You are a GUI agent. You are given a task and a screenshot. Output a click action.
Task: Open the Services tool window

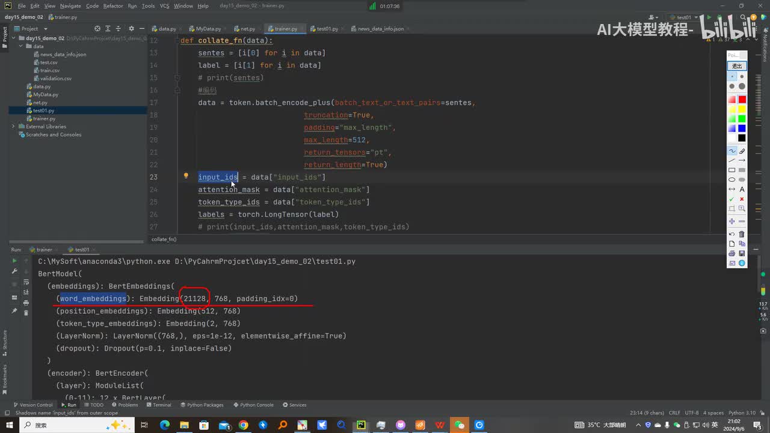(x=294, y=405)
